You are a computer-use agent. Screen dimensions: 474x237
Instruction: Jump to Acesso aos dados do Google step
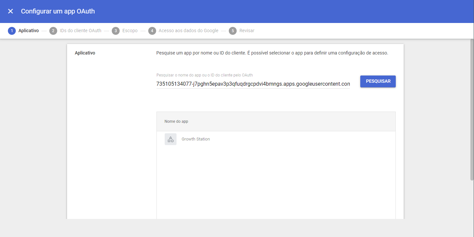point(188,31)
